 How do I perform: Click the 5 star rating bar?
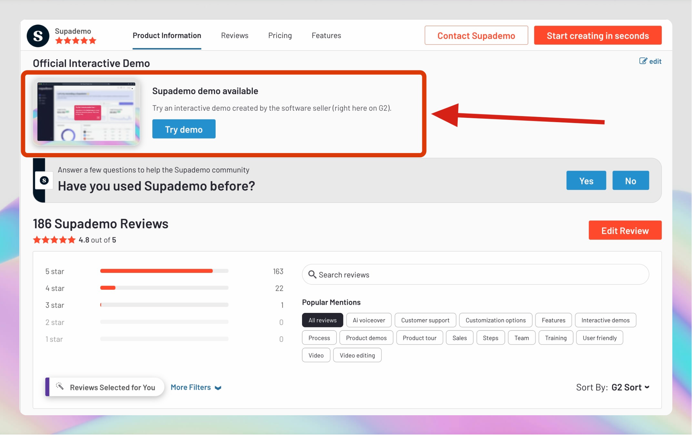[164, 271]
